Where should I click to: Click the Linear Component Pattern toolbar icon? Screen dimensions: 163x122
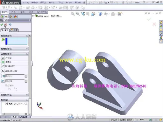coord(20,8)
